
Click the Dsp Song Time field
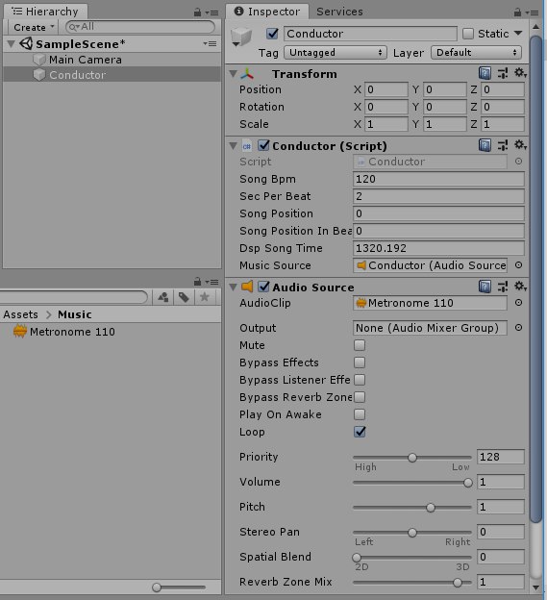pyautogui.click(x=438, y=248)
